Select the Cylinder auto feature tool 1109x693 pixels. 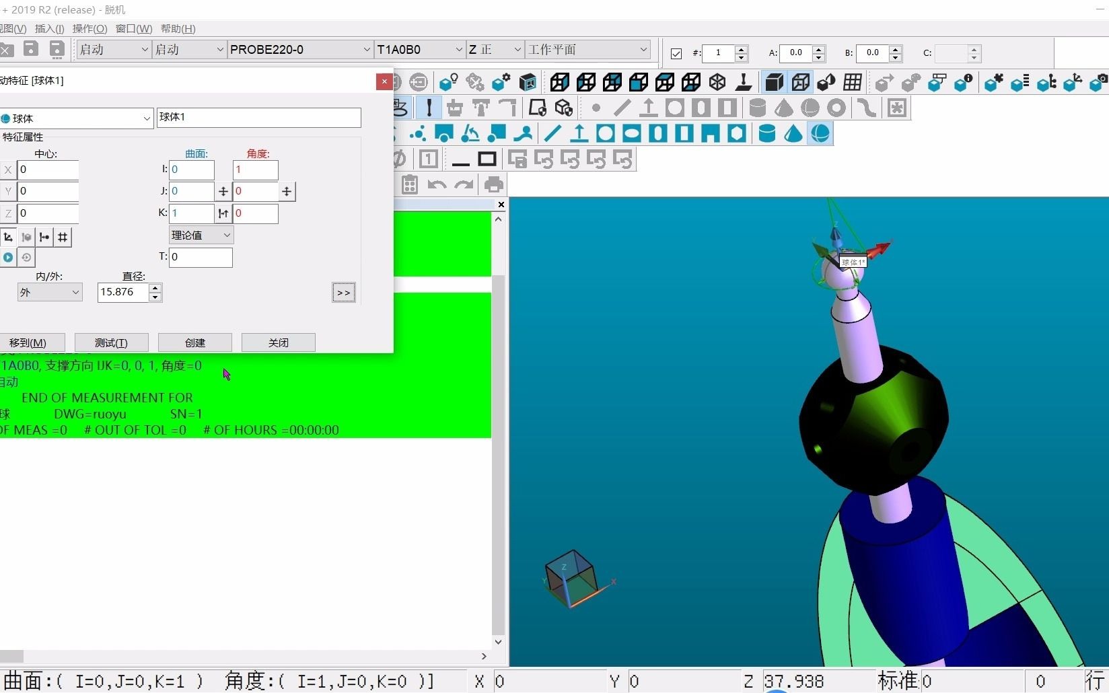click(767, 133)
